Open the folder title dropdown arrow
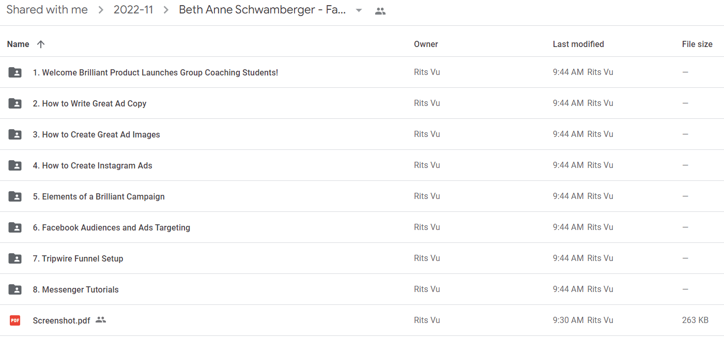The width and height of the screenshot is (724, 338). click(359, 11)
